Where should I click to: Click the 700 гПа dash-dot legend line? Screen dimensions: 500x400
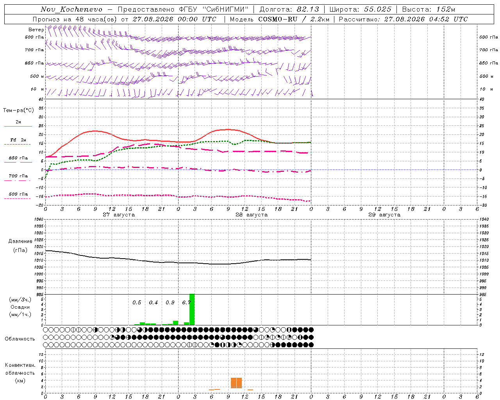[17, 180]
